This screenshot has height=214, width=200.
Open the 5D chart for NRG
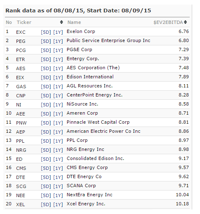pyautogui.click(x=46, y=150)
